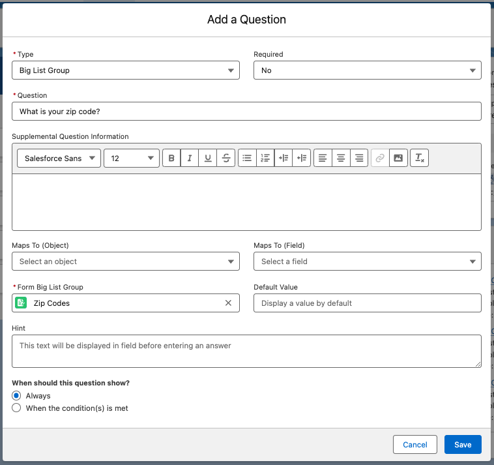Open the Maps To (Field) dropdown
This screenshot has height=465, width=494.
[x=368, y=262]
